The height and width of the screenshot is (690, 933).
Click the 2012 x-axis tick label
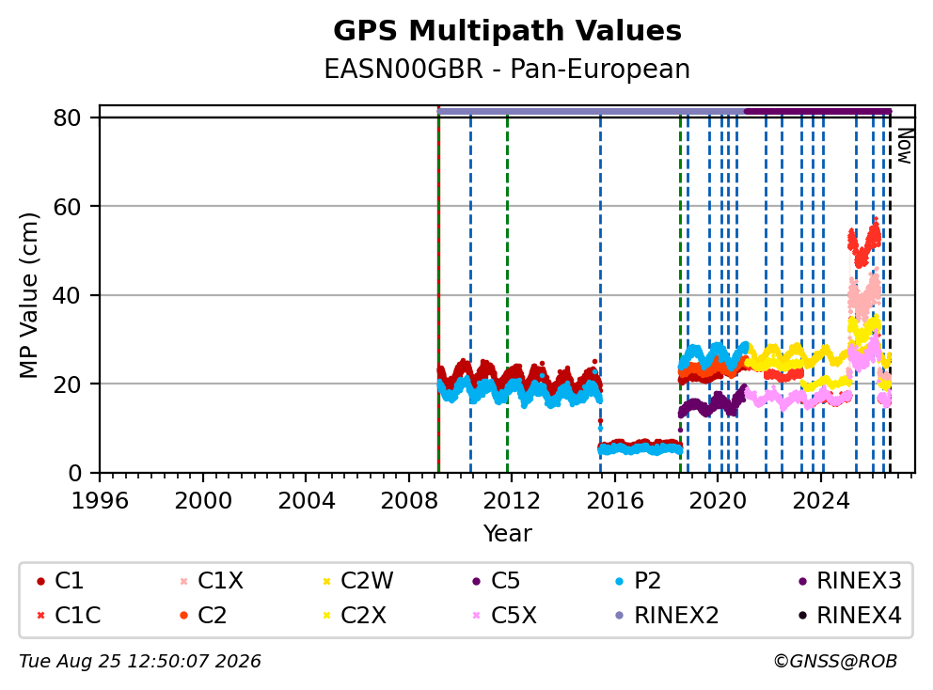pyautogui.click(x=512, y=501)
